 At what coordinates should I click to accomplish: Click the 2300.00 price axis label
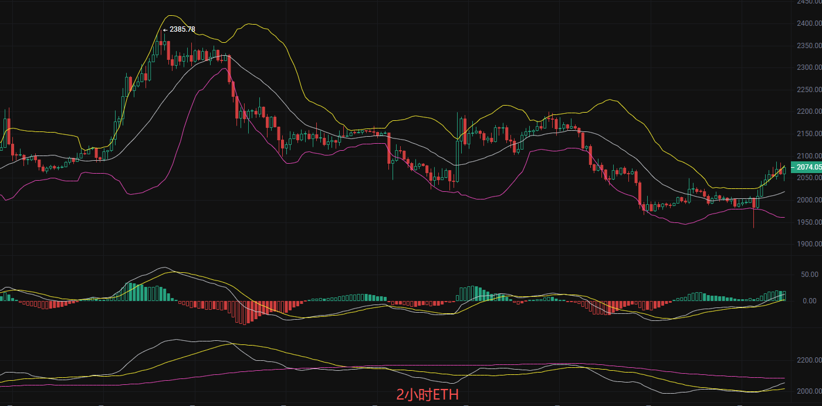(809, 67)
